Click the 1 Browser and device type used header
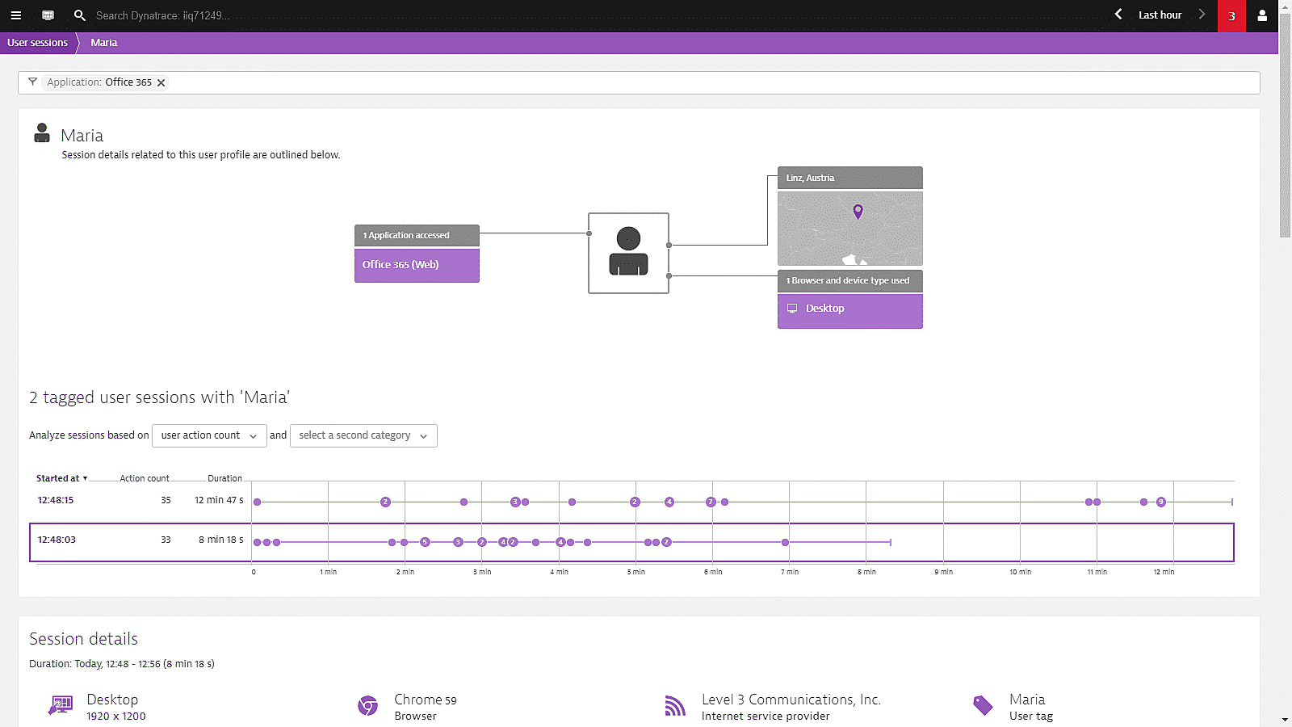Image resolution: width=1292 pixels, height=727 pixels. point(849,280)
